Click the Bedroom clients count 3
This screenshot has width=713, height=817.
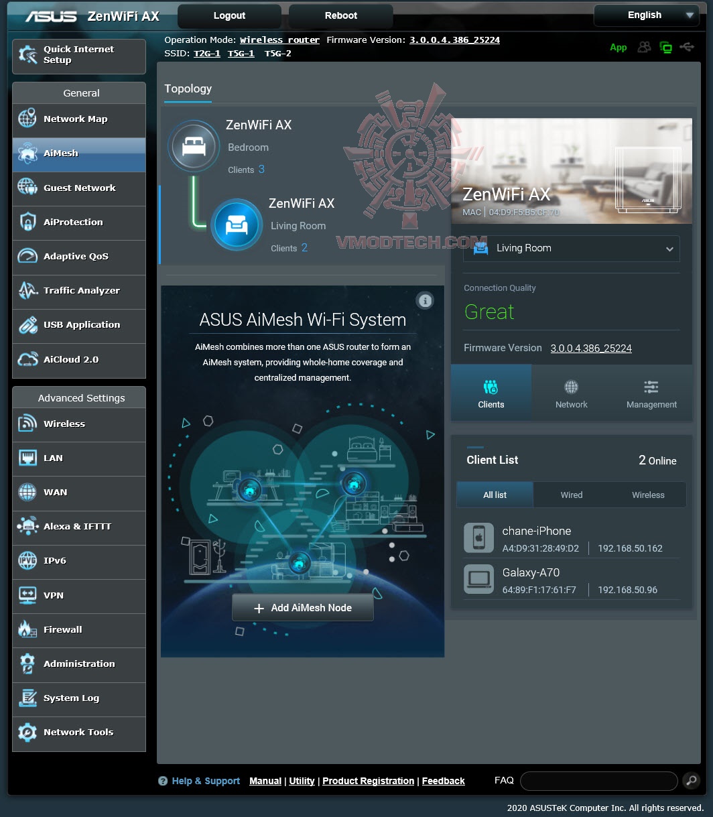pos(261,170)
